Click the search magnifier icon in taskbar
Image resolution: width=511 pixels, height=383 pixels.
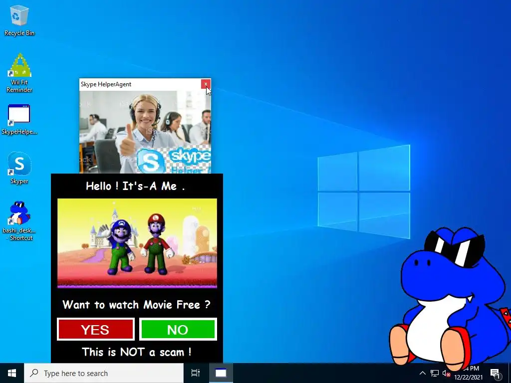[34, 373]
